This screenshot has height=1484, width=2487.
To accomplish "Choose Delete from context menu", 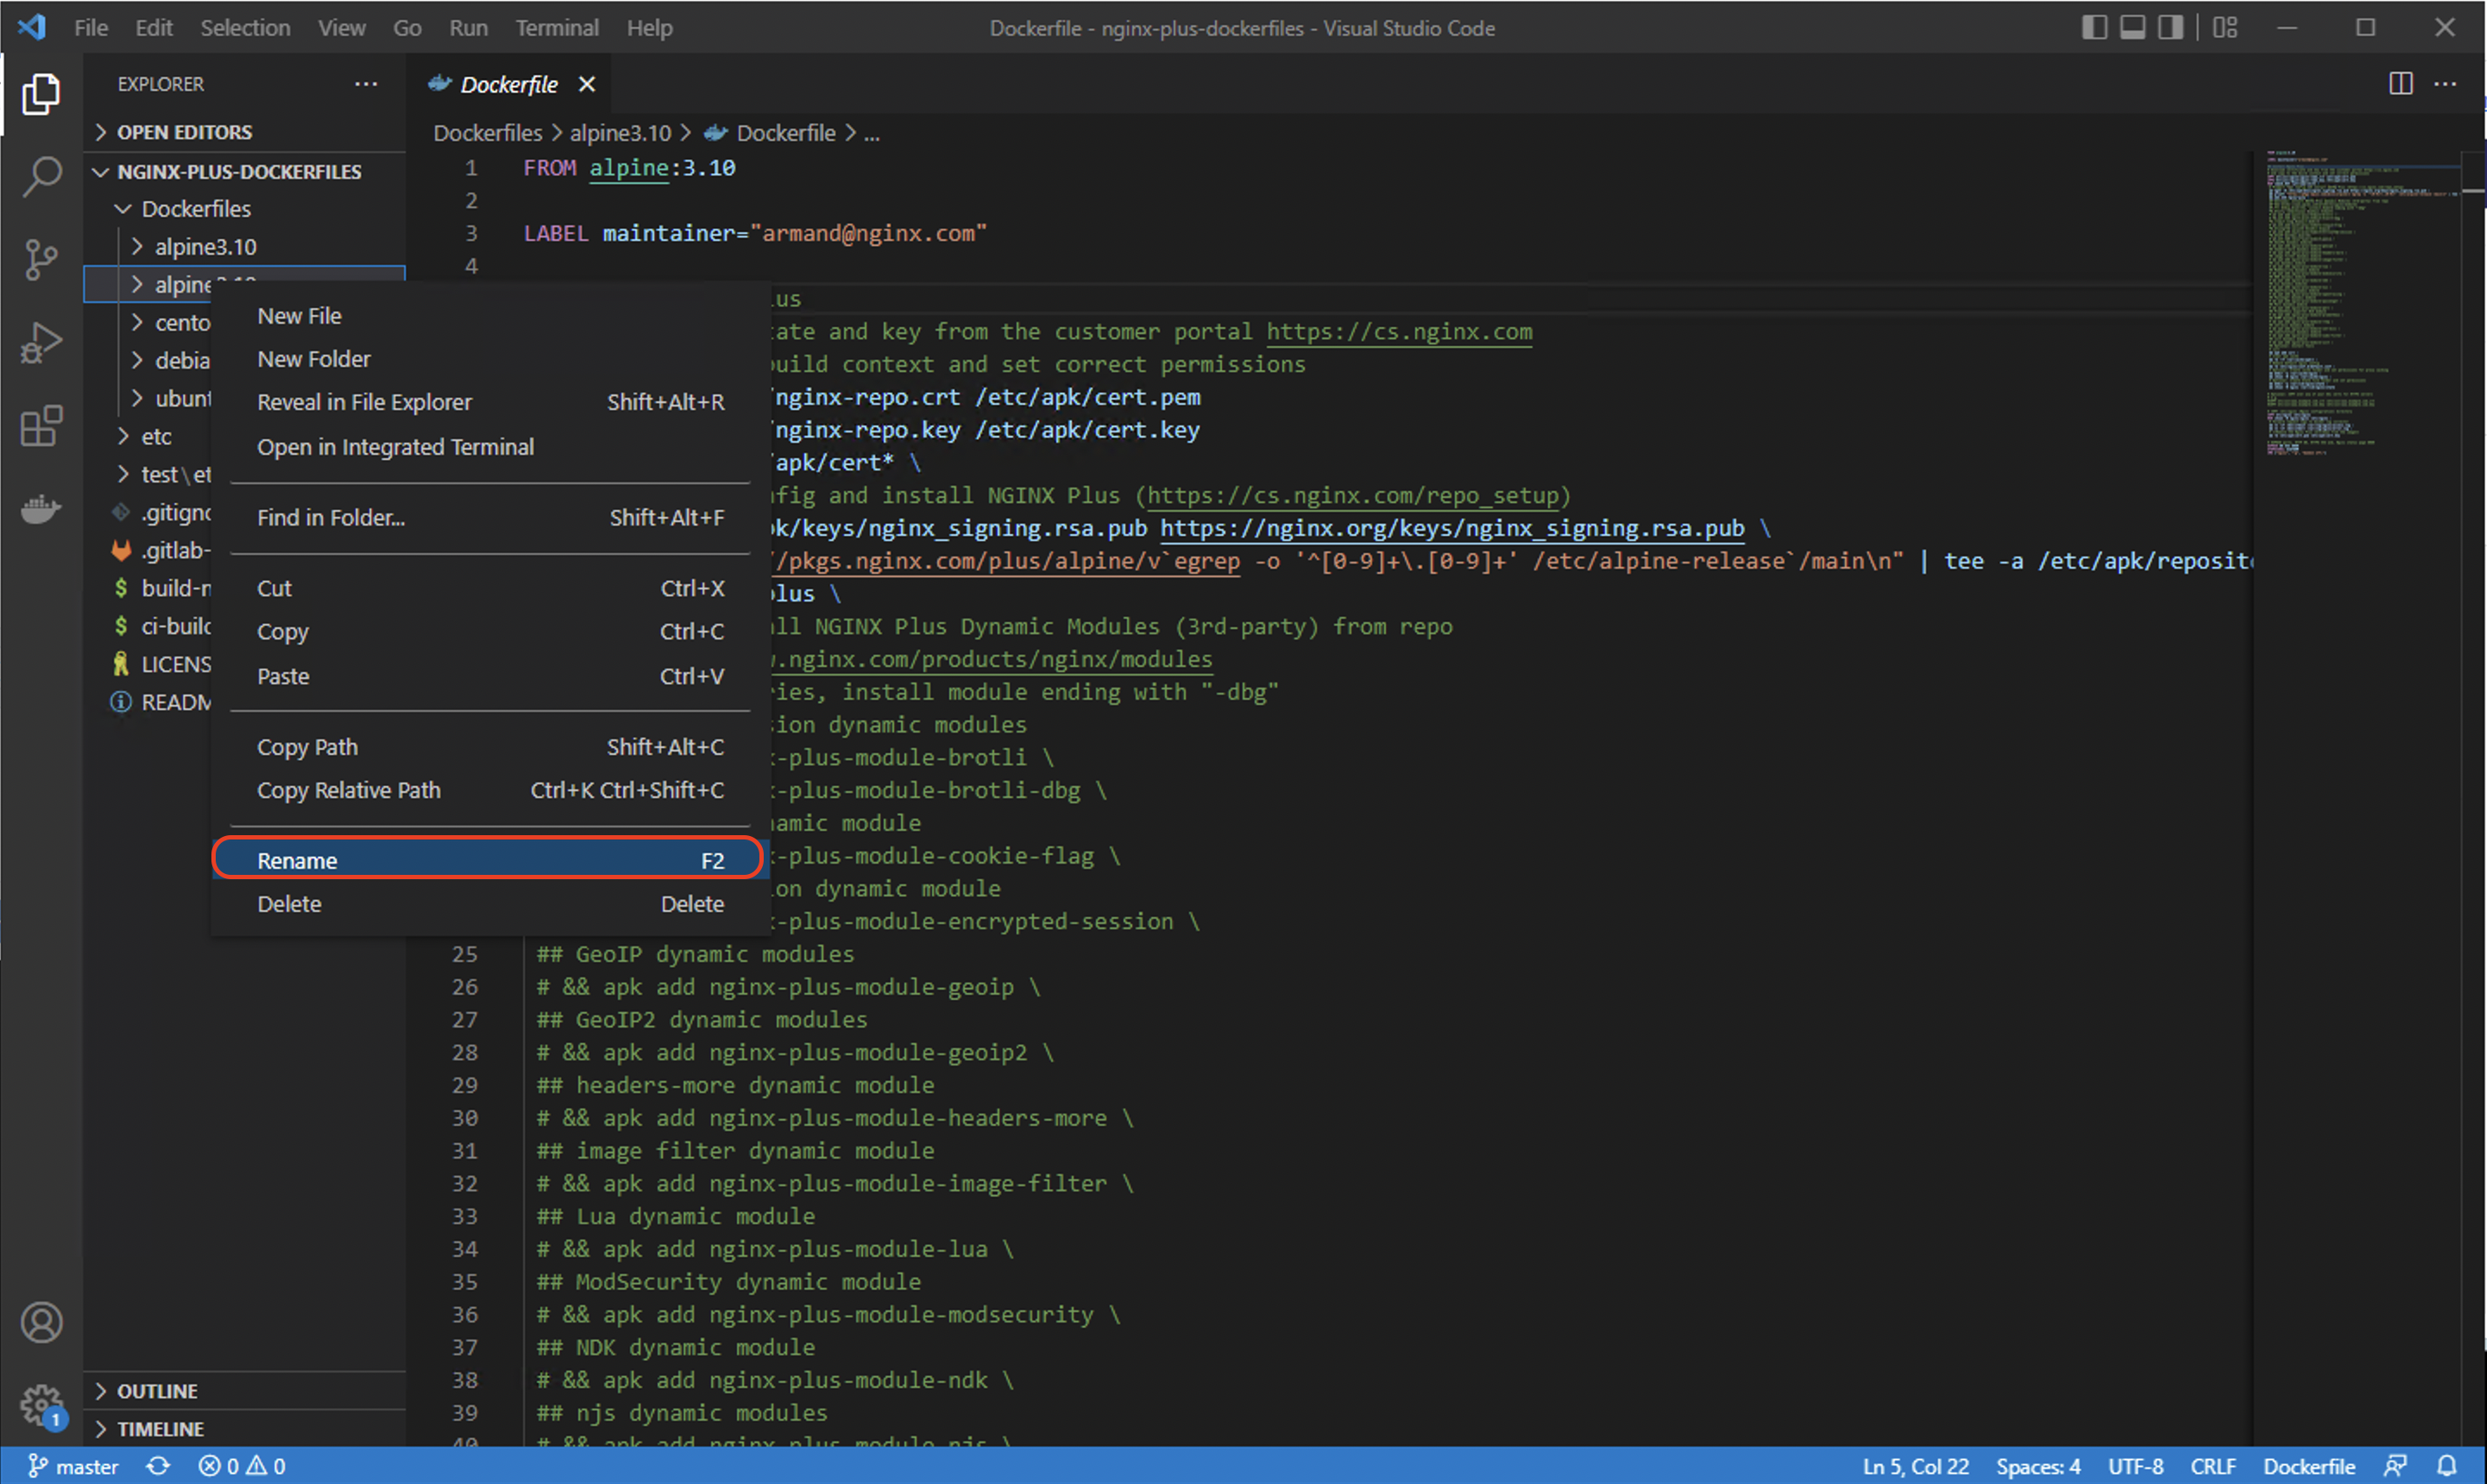I will pyautogui.click(x=490, y=904).
